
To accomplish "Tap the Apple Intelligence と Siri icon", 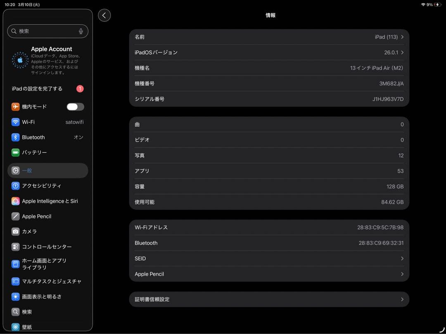I will coord(15,201).
